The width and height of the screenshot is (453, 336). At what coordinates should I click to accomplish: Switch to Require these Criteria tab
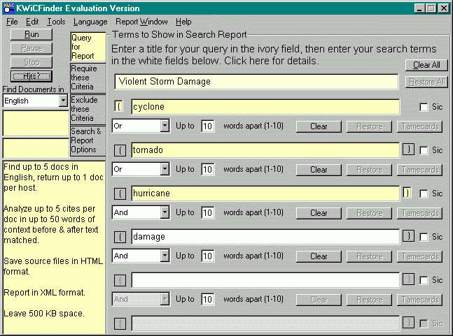(88, 78)
